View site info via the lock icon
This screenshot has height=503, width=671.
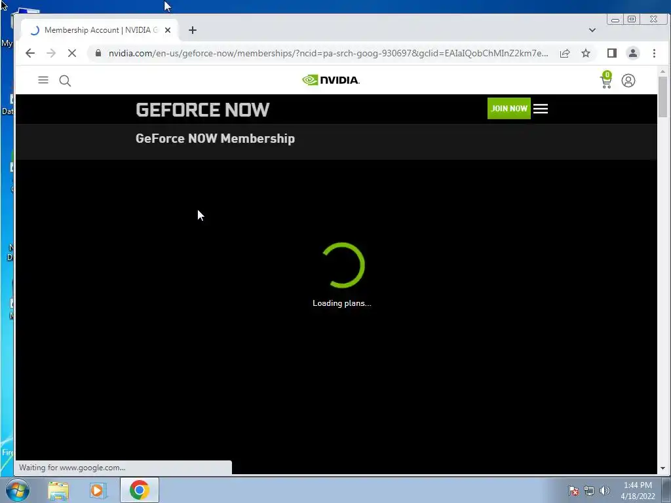[98, 53]
